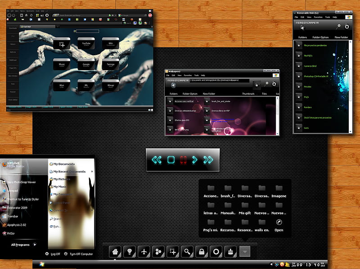Viewport: 360px width, 269px height.
Task: Open the Recurso.. stack folder
Action: point(228,225)
